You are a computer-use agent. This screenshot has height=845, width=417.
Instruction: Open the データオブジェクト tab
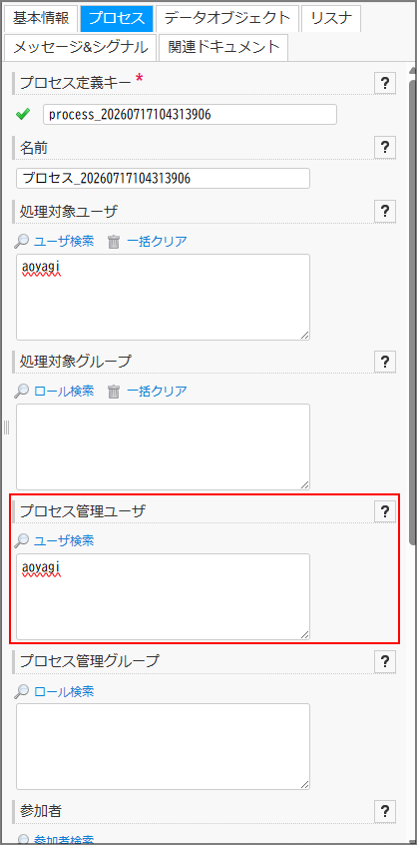pos(227,18)
